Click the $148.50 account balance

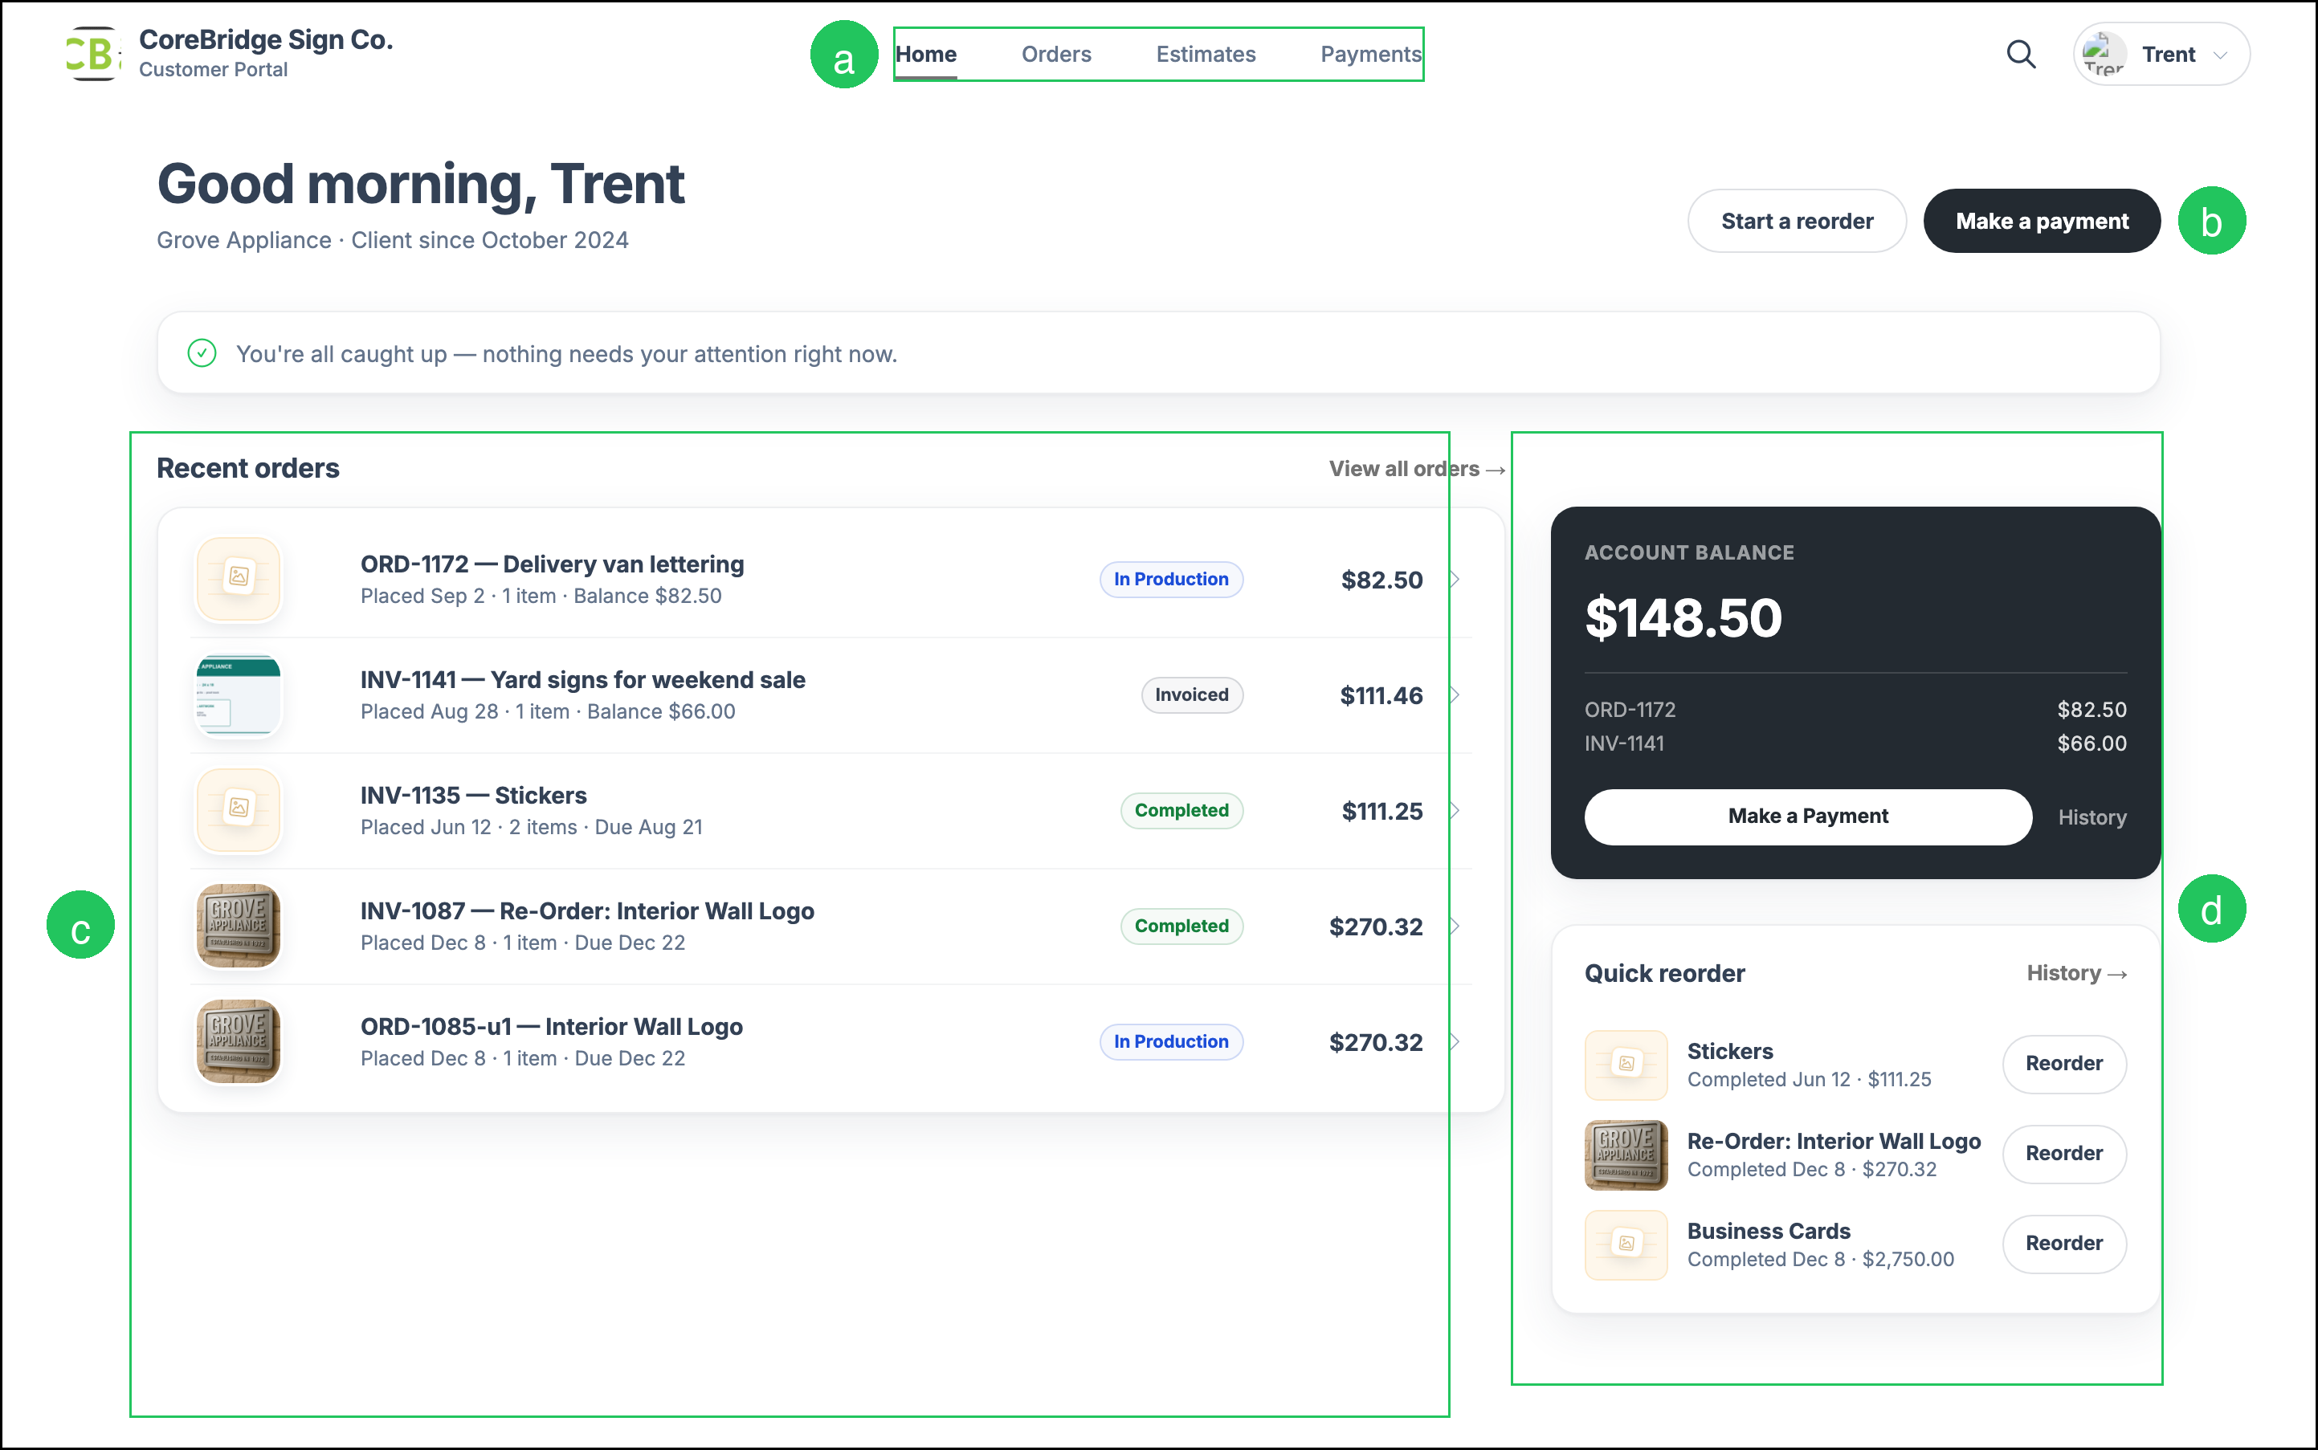(x=1683, y=617)
